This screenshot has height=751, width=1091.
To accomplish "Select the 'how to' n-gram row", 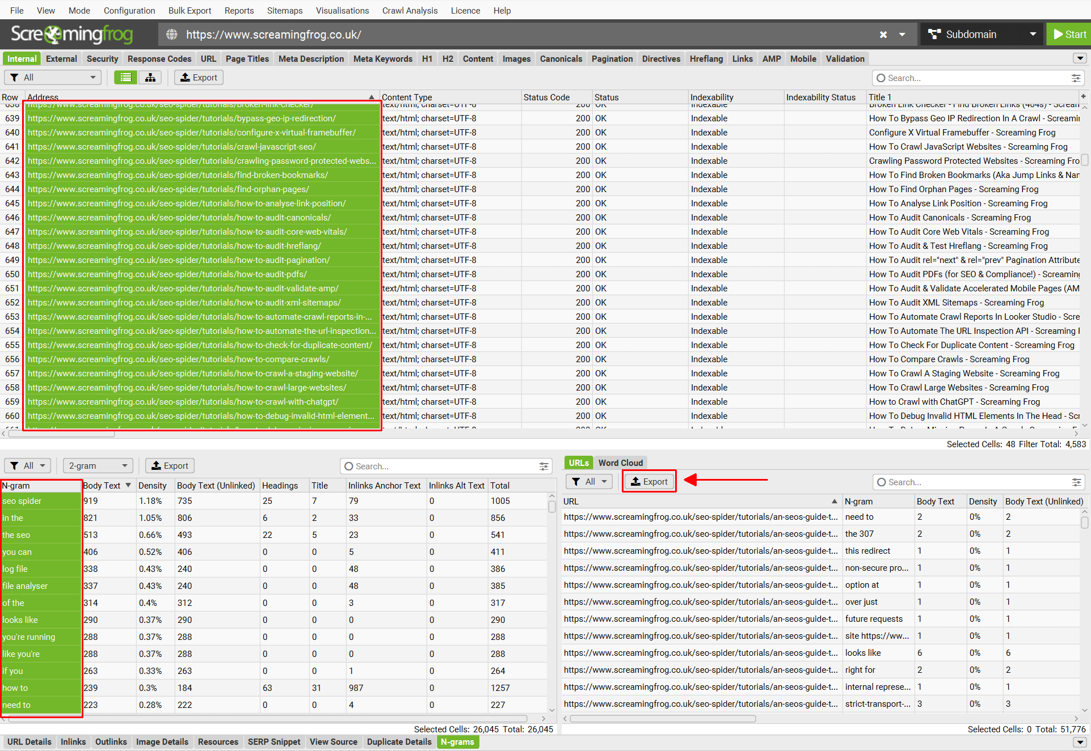I will [x=272, y=688].
